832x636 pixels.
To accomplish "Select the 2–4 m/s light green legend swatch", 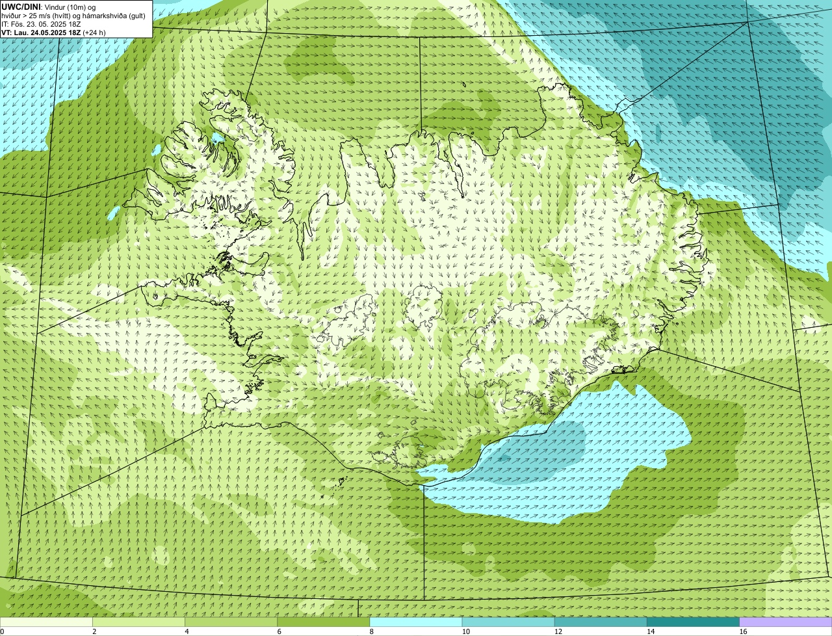I will (138, 622).
